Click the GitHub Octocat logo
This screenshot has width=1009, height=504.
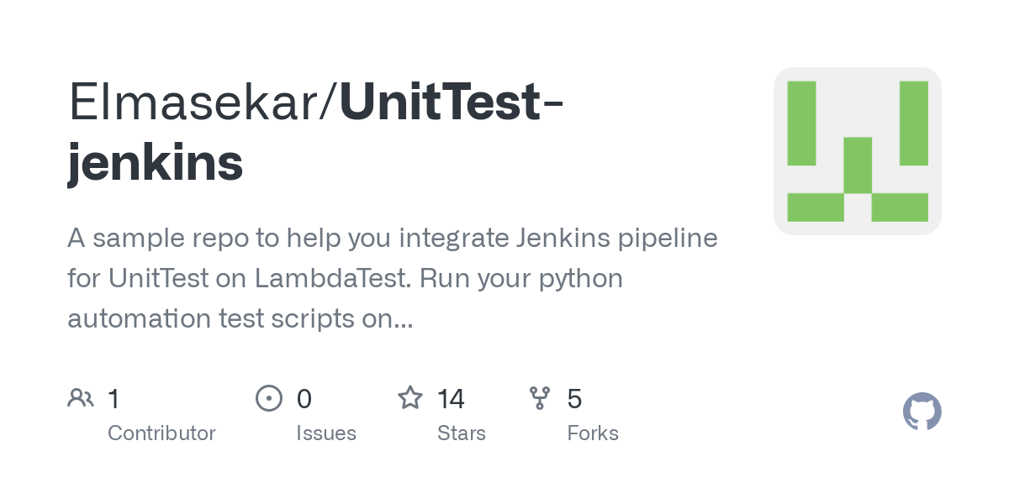coord(922,412)
